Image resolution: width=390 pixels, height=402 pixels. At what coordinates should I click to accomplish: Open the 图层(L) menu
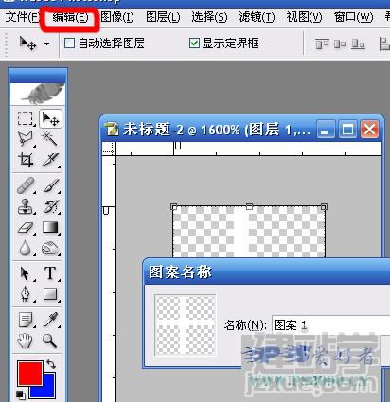pyautogui.click(x=163, y=17)
